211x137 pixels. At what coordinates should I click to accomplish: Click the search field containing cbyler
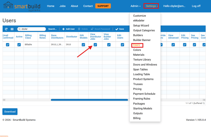(31, 29)
